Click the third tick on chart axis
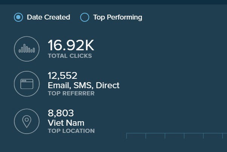Image resolution: width=227 pixels, height=152 pixels. point(165,135)
